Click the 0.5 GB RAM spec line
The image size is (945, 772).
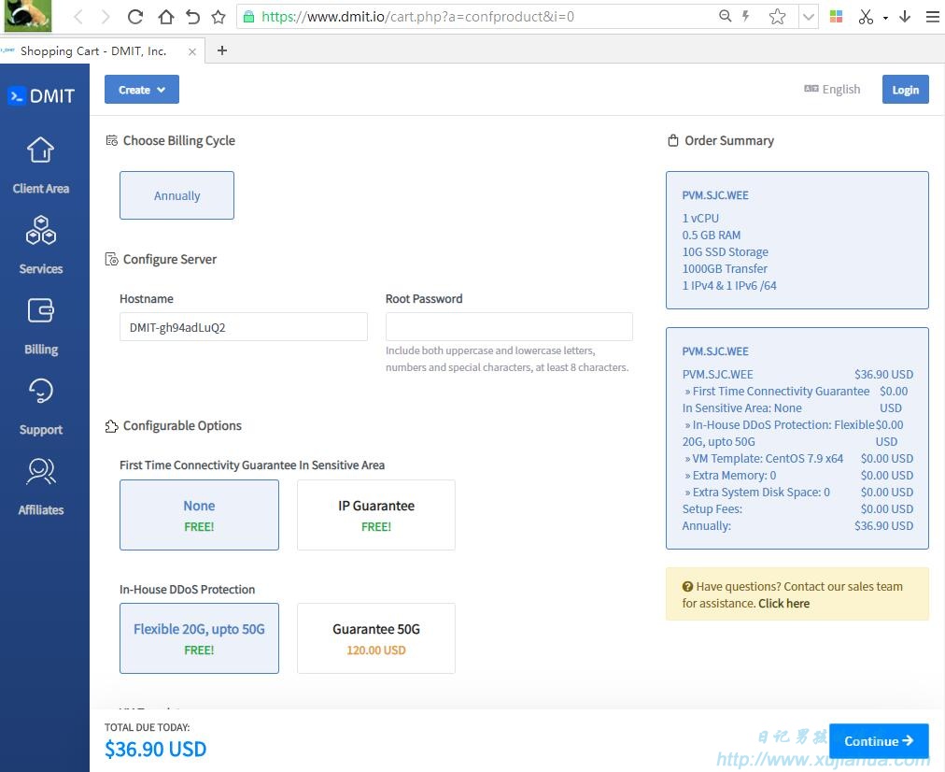tap(712, 235)
